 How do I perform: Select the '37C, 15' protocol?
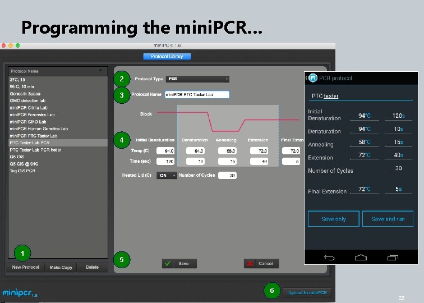point(58,80)
